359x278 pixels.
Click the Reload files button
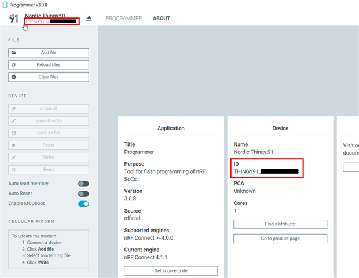(x=49, y=65)
